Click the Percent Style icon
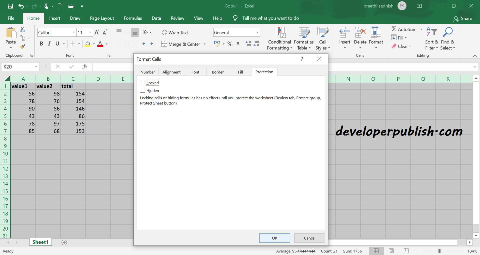 [x=230, y=44]
